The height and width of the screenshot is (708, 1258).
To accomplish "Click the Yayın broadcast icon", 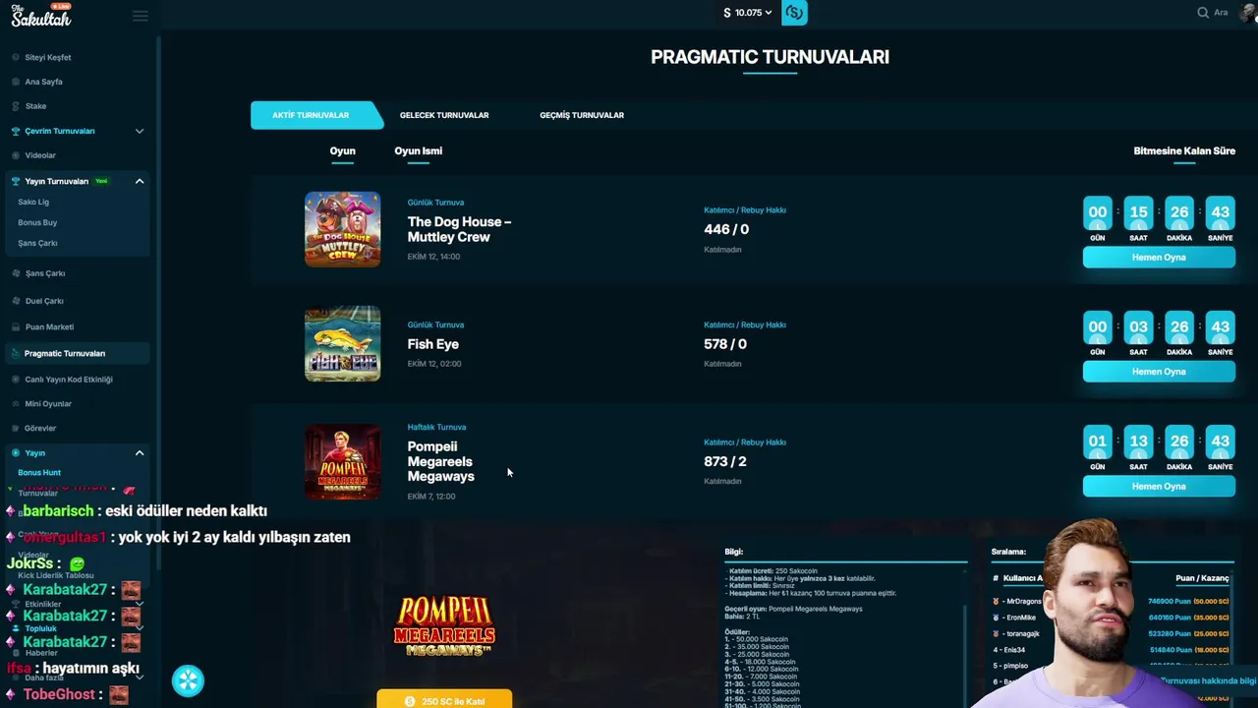I will click(16, 452).
